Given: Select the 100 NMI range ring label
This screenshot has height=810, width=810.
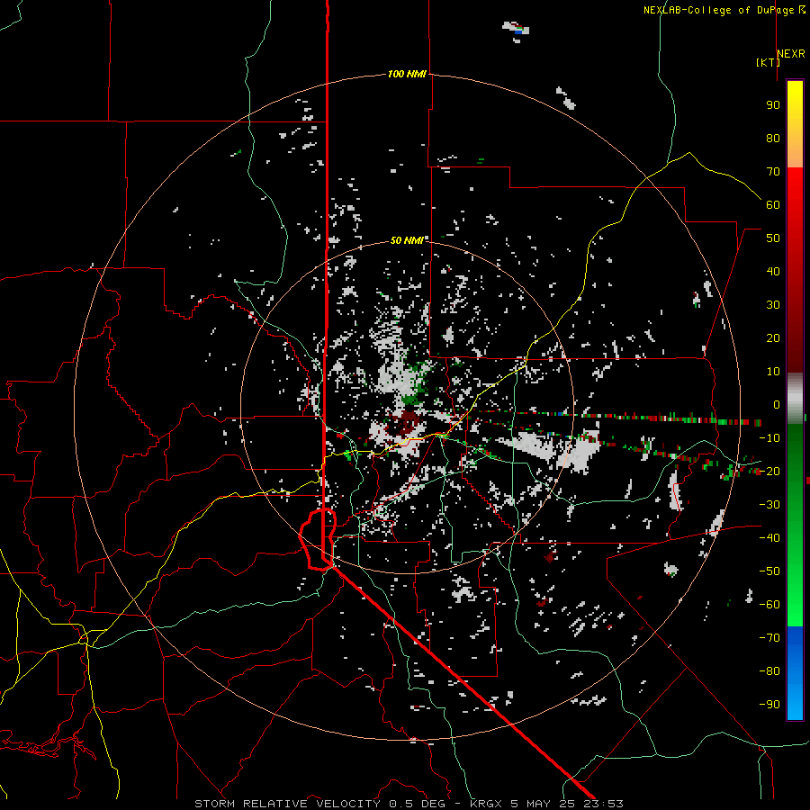Looking at the screenshot, I should click(407, 74).
